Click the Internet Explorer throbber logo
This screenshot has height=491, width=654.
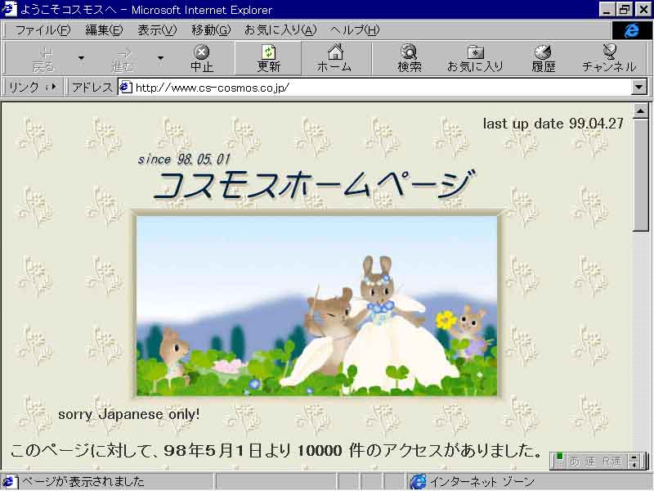point(631,30)
